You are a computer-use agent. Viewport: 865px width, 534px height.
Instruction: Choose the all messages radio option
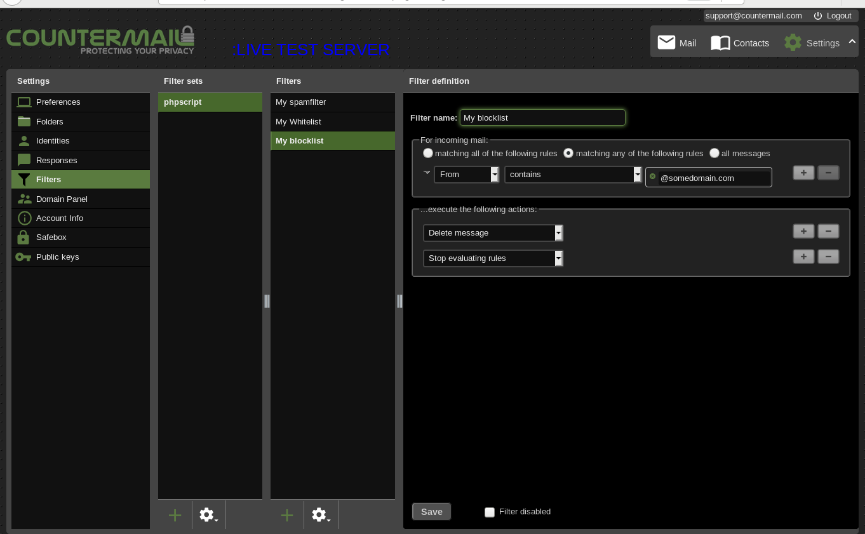tap(714, 153)
